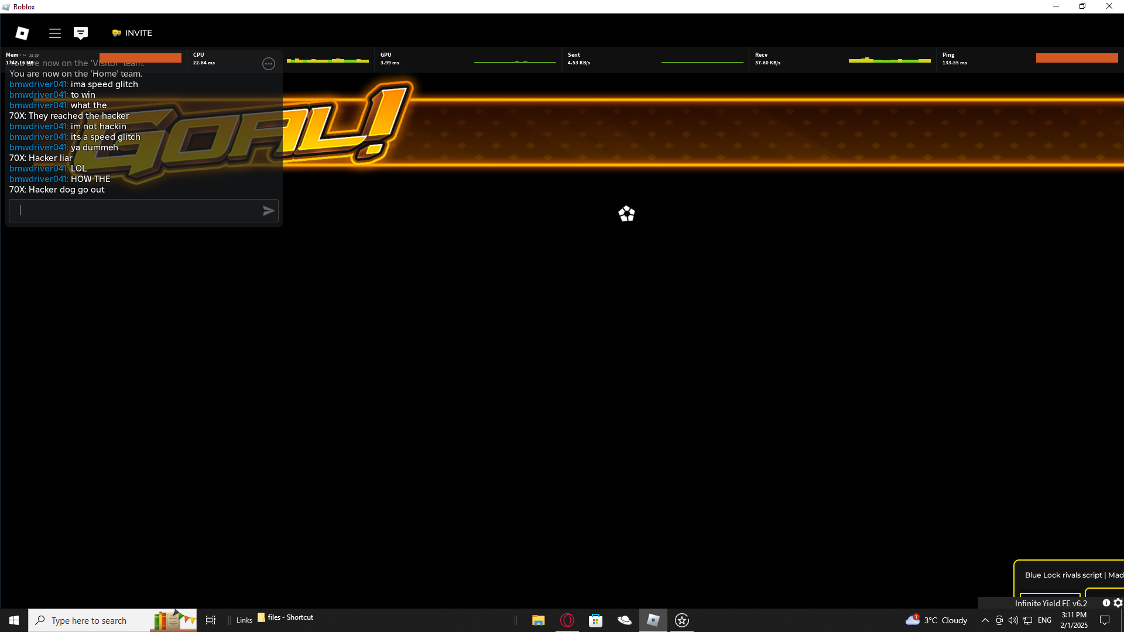The image size is (1124, 632).
Task: Click the bmwdriver041 name beside 'HOW THE'
Action: (38, 179)
